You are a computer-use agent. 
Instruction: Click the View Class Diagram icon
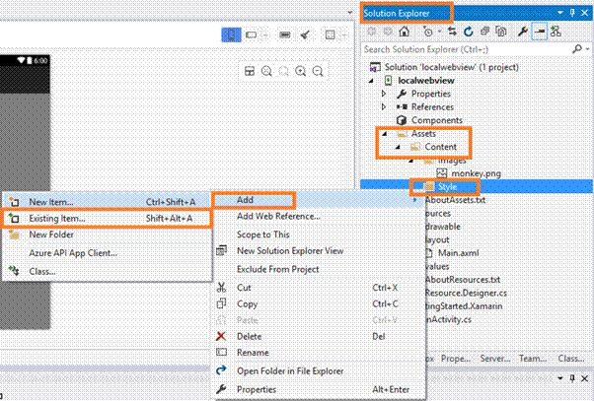(556, 32)
